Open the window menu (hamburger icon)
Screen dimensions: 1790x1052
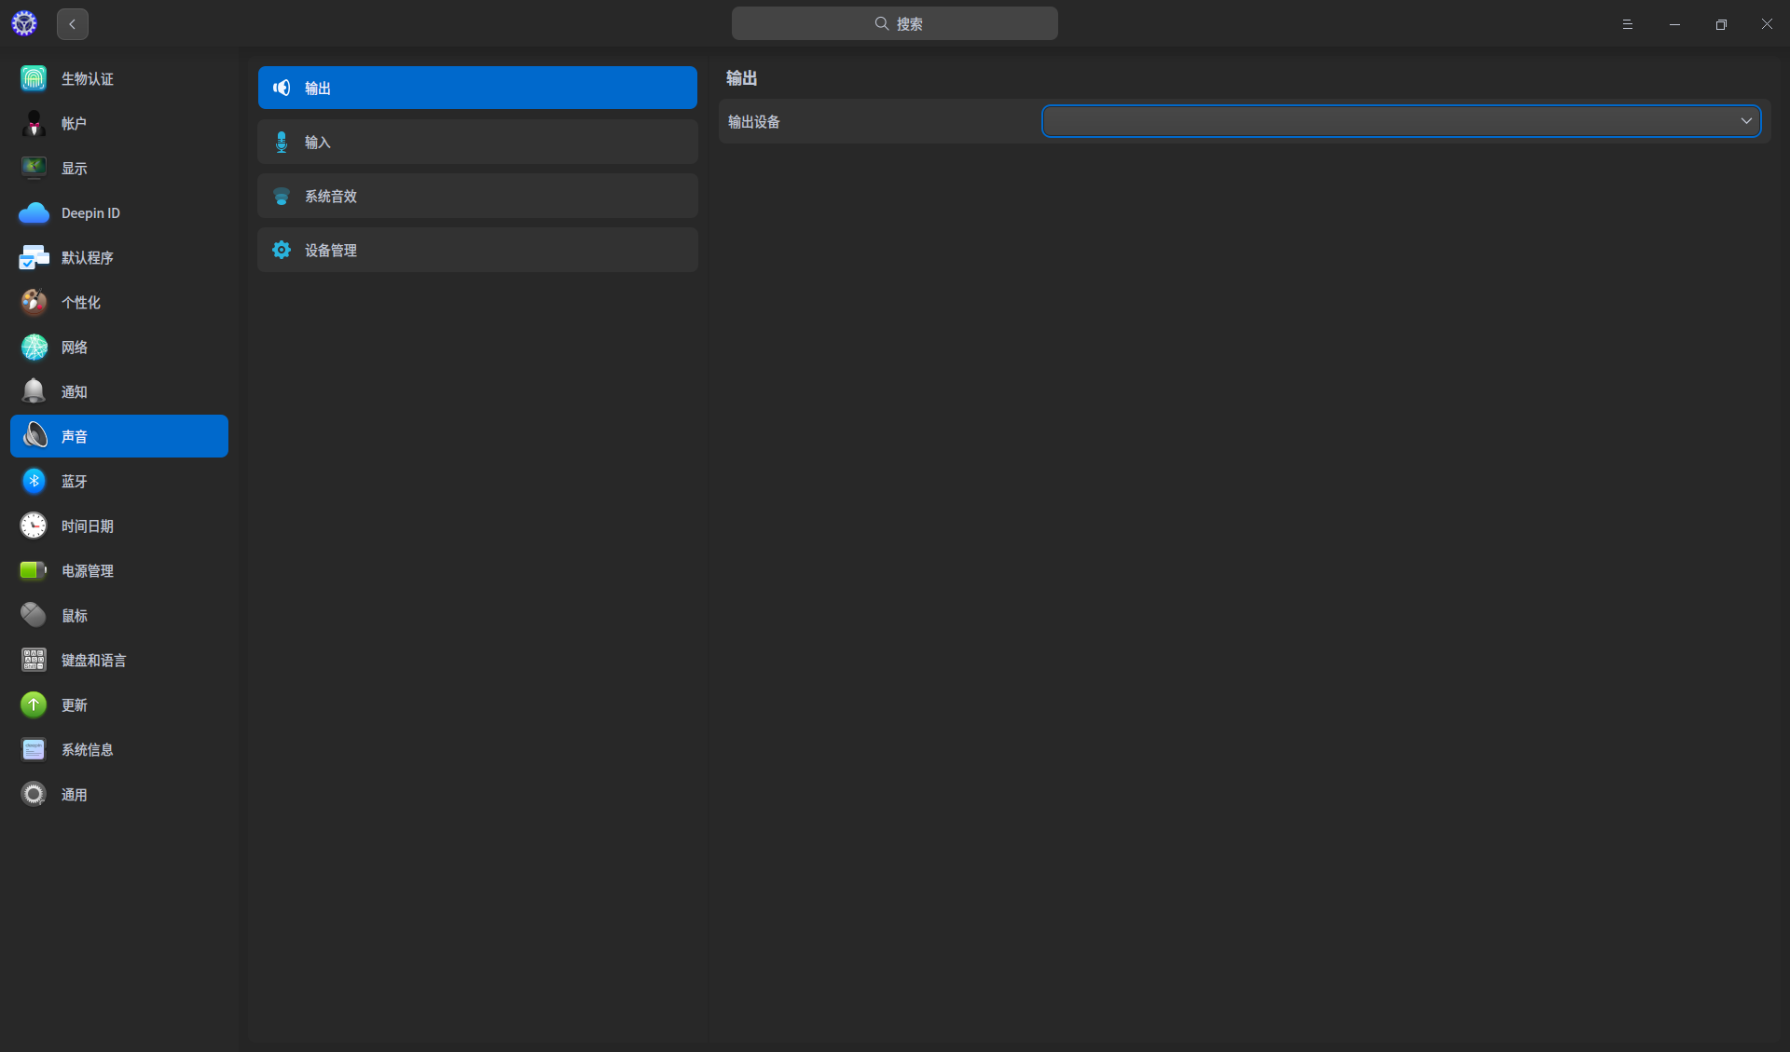pyautogui.click(x=1628, y=24)
